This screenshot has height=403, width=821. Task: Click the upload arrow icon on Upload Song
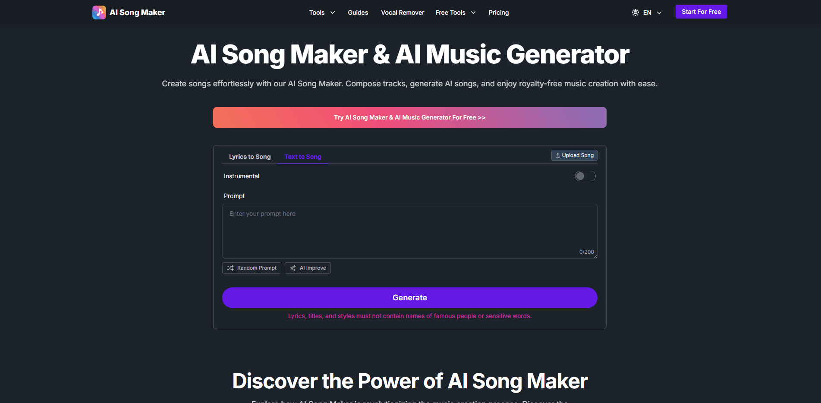[x=558, y=155]
